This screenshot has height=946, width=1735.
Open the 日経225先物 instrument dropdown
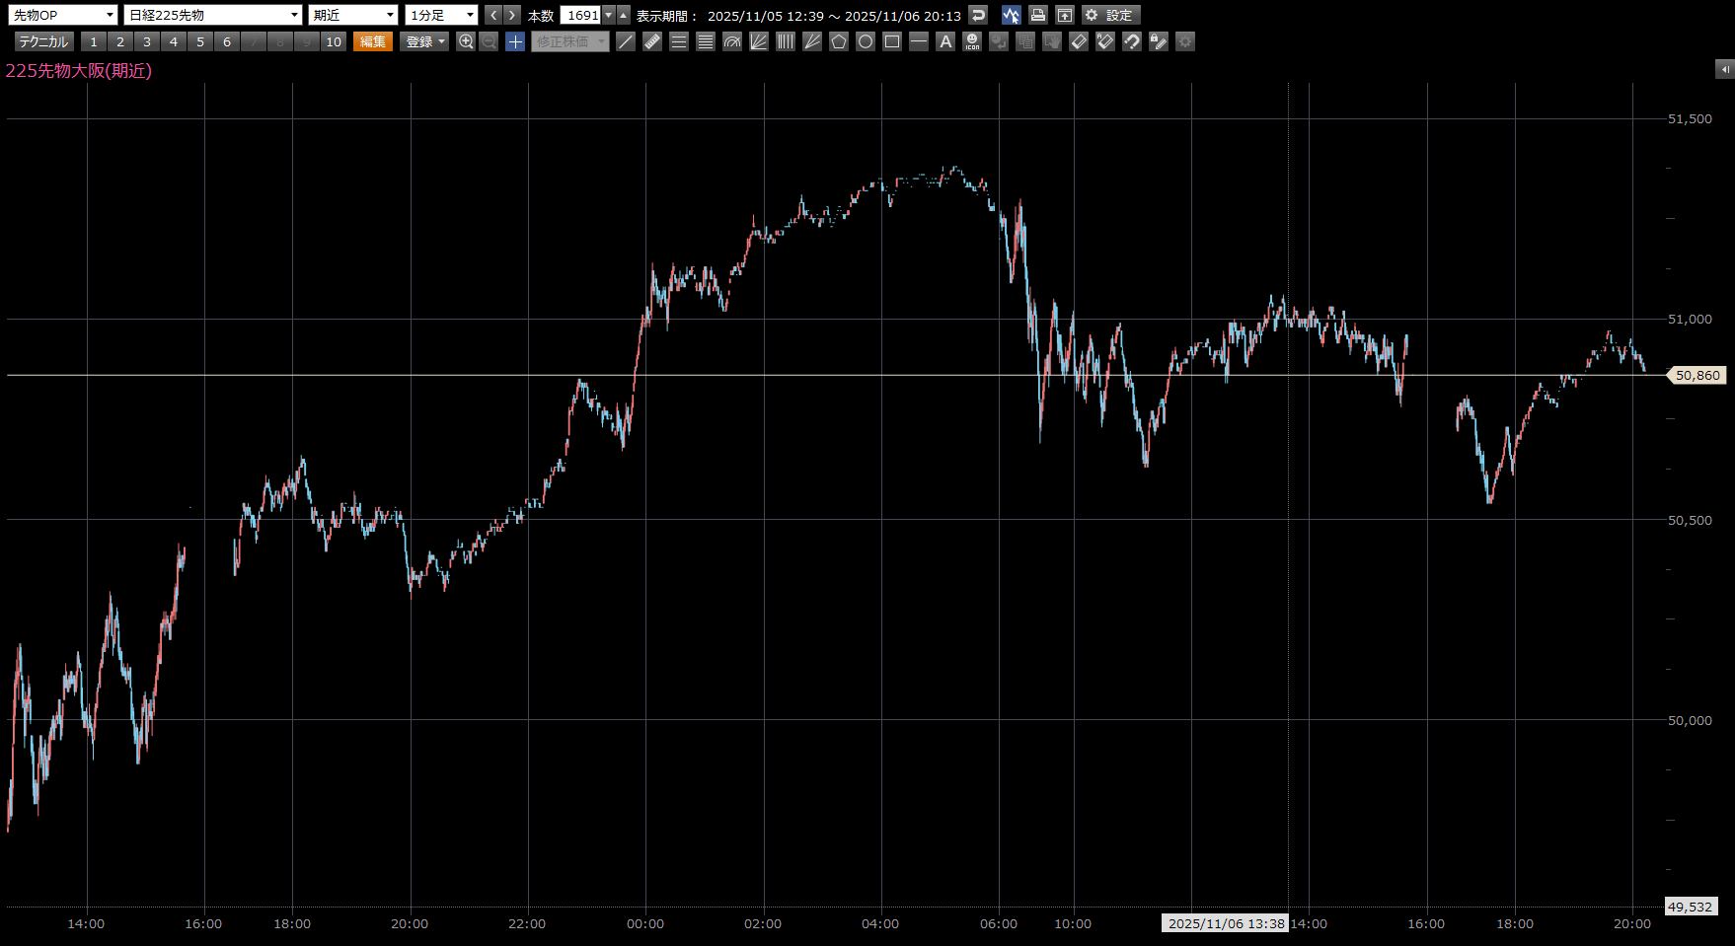coord(213,15)
